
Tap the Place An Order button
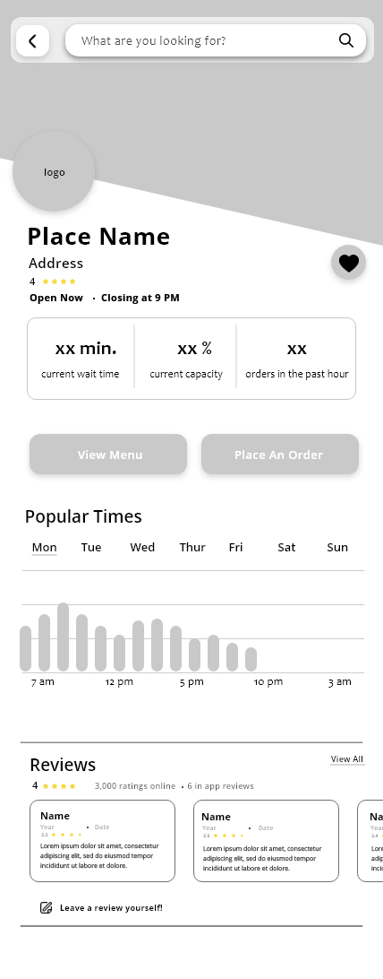tap(279, 454)
